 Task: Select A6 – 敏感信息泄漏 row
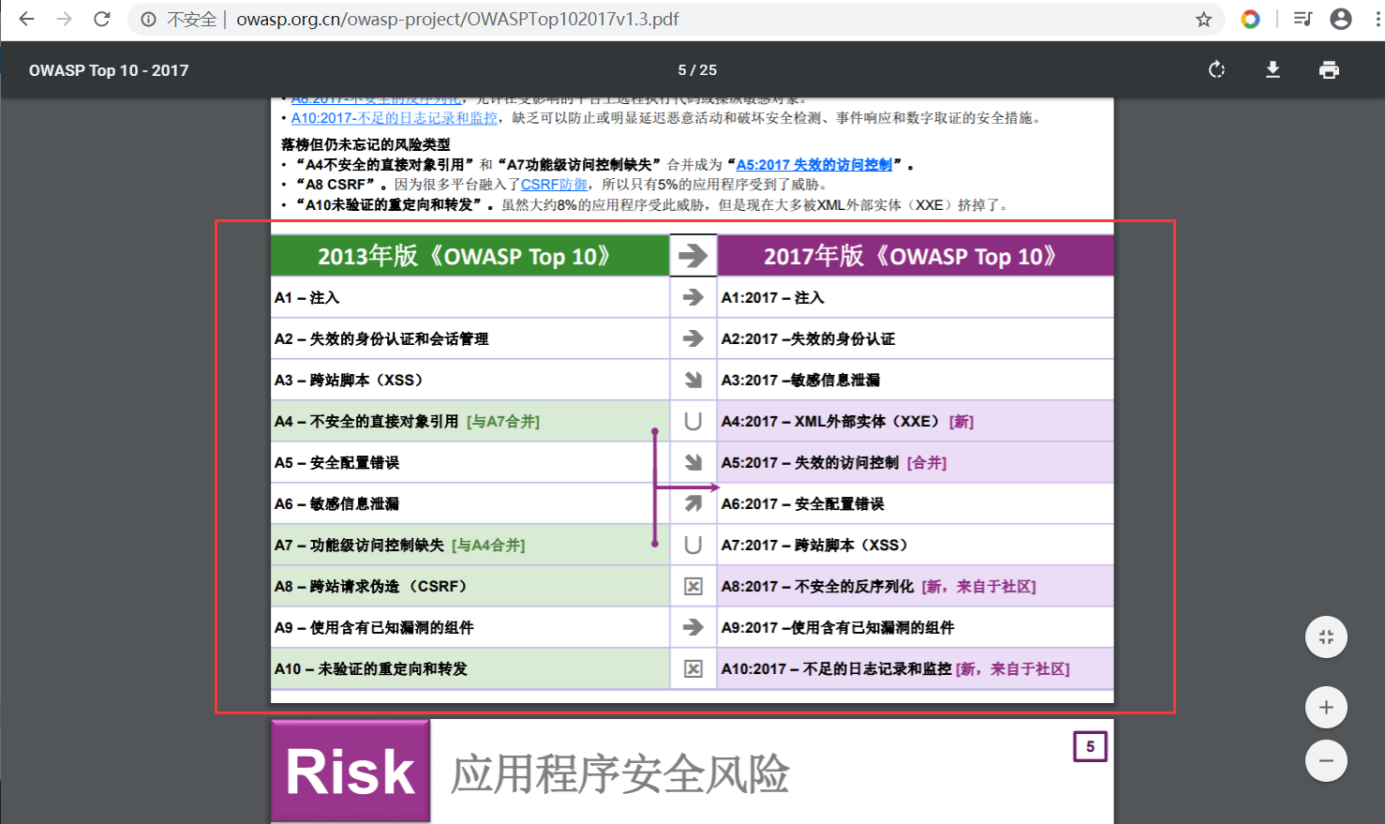point(470,503)
